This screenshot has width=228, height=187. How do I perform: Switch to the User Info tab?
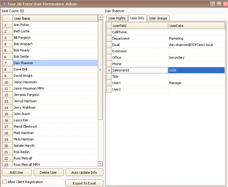[137, 18]
